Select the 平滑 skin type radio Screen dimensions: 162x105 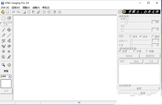pyautogui.click(x=134, y=51)
